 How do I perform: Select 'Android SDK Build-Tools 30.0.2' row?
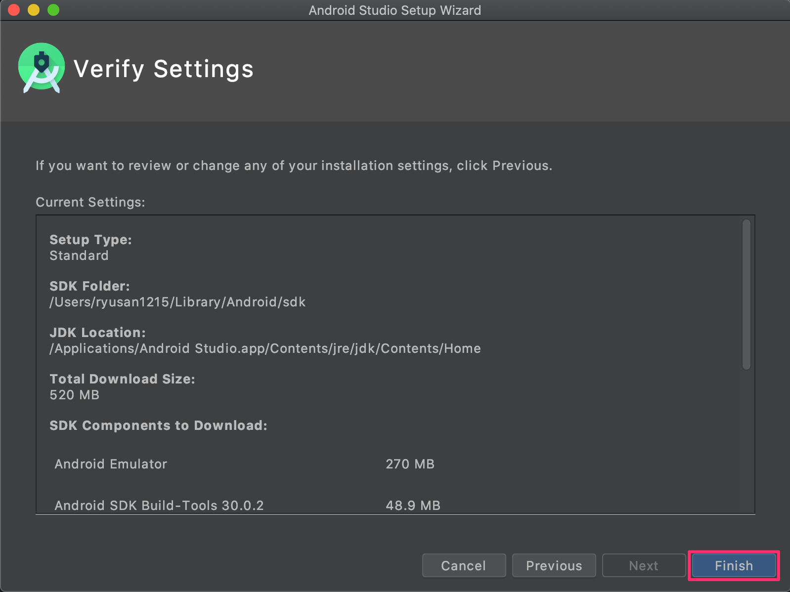coord(248,506)
